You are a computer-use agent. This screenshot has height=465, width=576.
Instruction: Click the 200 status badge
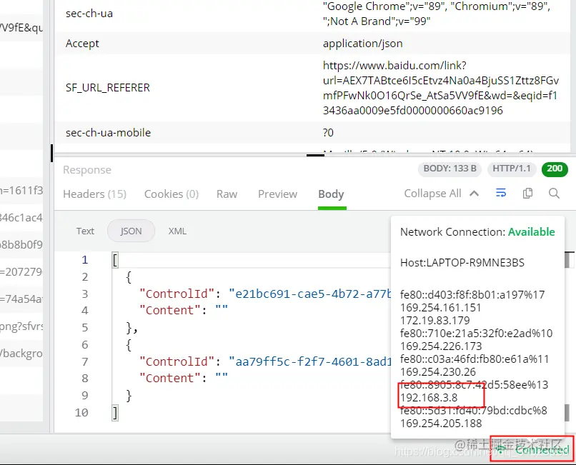click(x=555, y=169)
